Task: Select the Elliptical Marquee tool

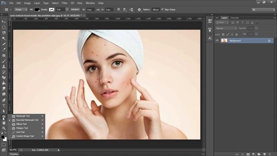Action: tap(4, 27)
